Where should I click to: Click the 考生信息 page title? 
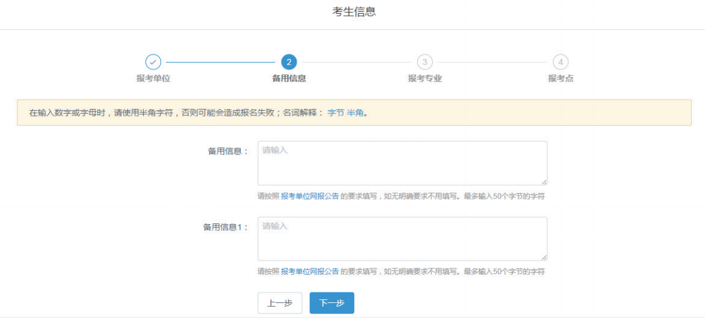point(354,12)
